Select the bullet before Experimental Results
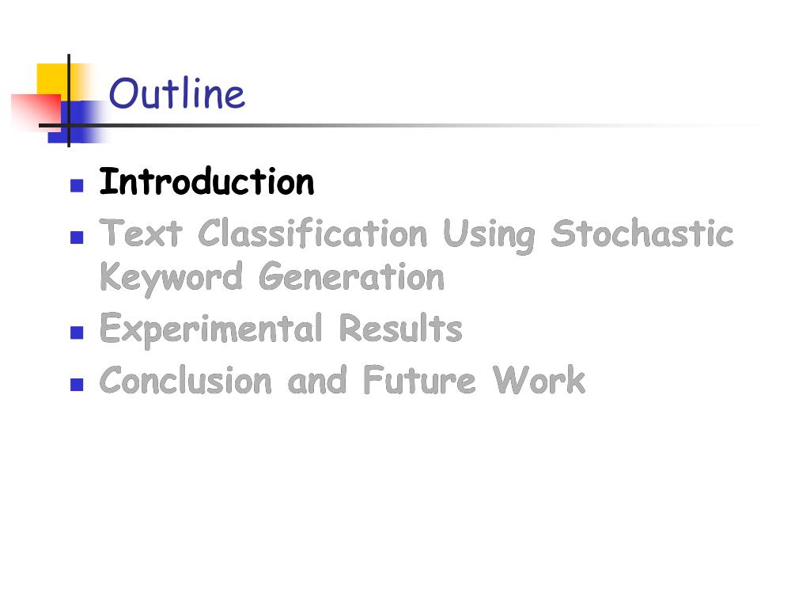 click(77, 332)
